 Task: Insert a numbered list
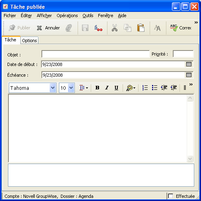145,88
